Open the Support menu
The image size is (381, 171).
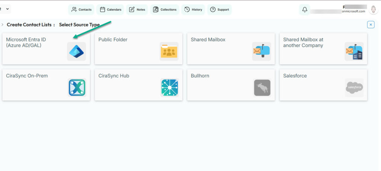[x=219, y=10]
